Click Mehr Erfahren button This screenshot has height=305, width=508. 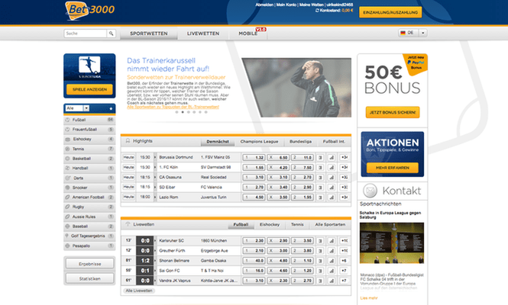pos(393,168)
